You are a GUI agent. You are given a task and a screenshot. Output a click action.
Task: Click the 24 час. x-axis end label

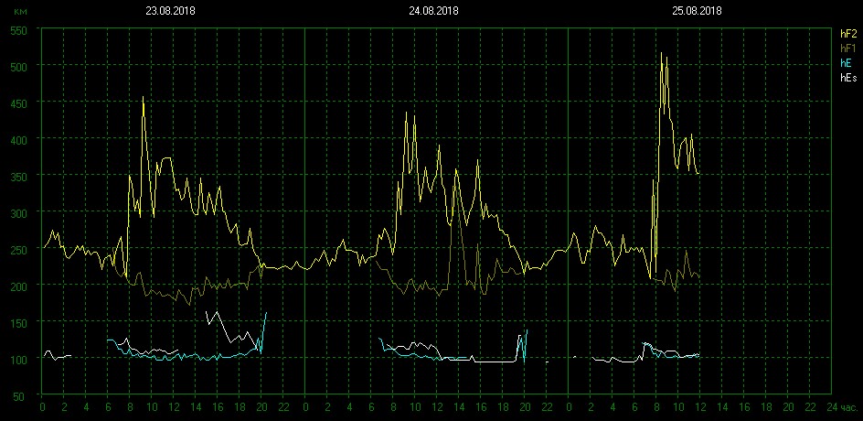(x=841, y=405)
